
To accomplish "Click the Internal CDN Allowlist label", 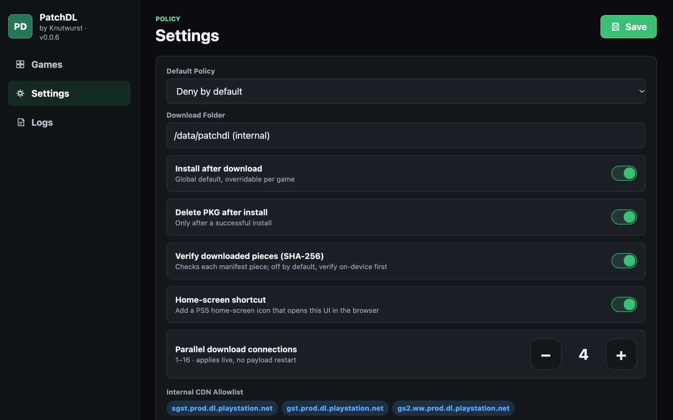I will (204, 392).
